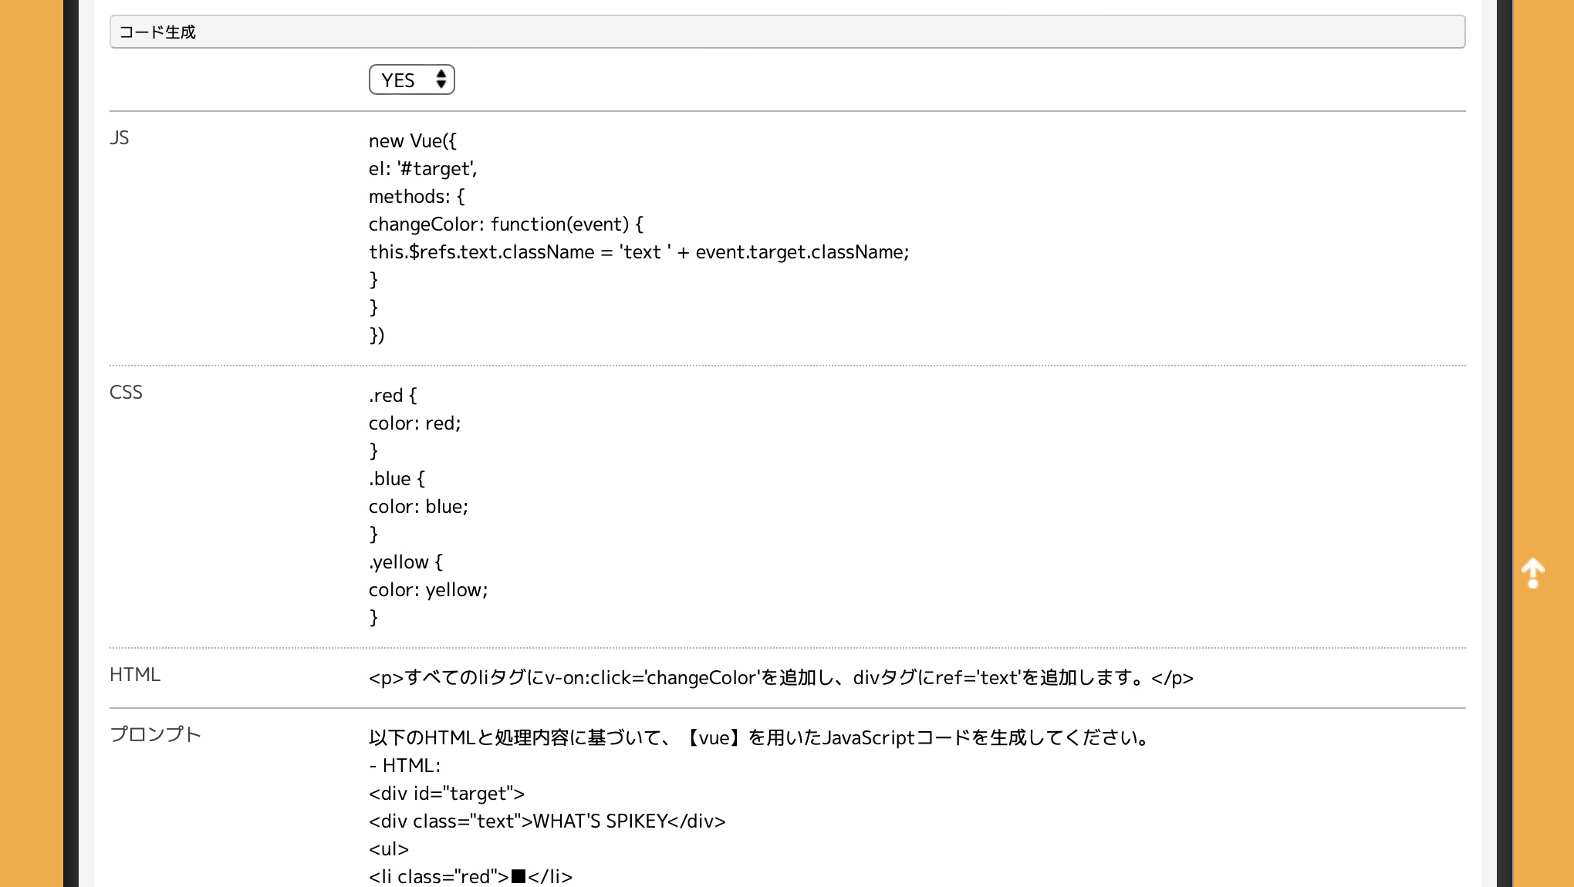Image resolution: width=1574 pixels, height=887 pixels.
Task: Click the '.yellow {' CSS line
Action: [406, 562]
